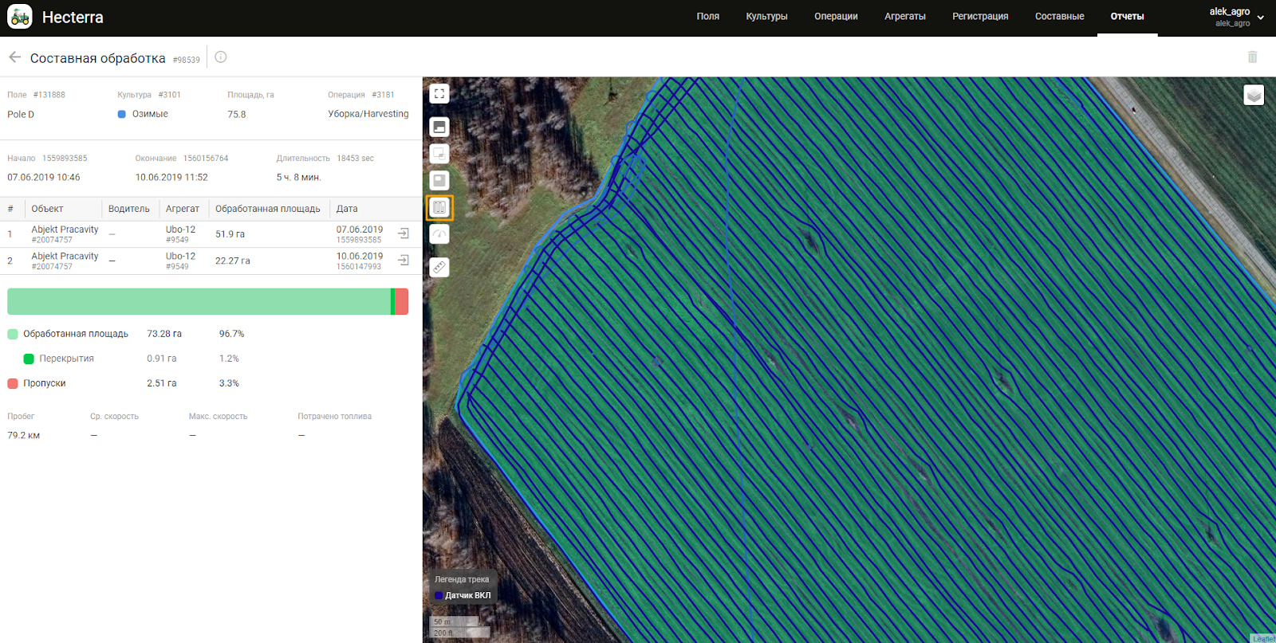Open the map layers switcher
The width and height of the screenshot is (1276, 643).
point(1254,96)
